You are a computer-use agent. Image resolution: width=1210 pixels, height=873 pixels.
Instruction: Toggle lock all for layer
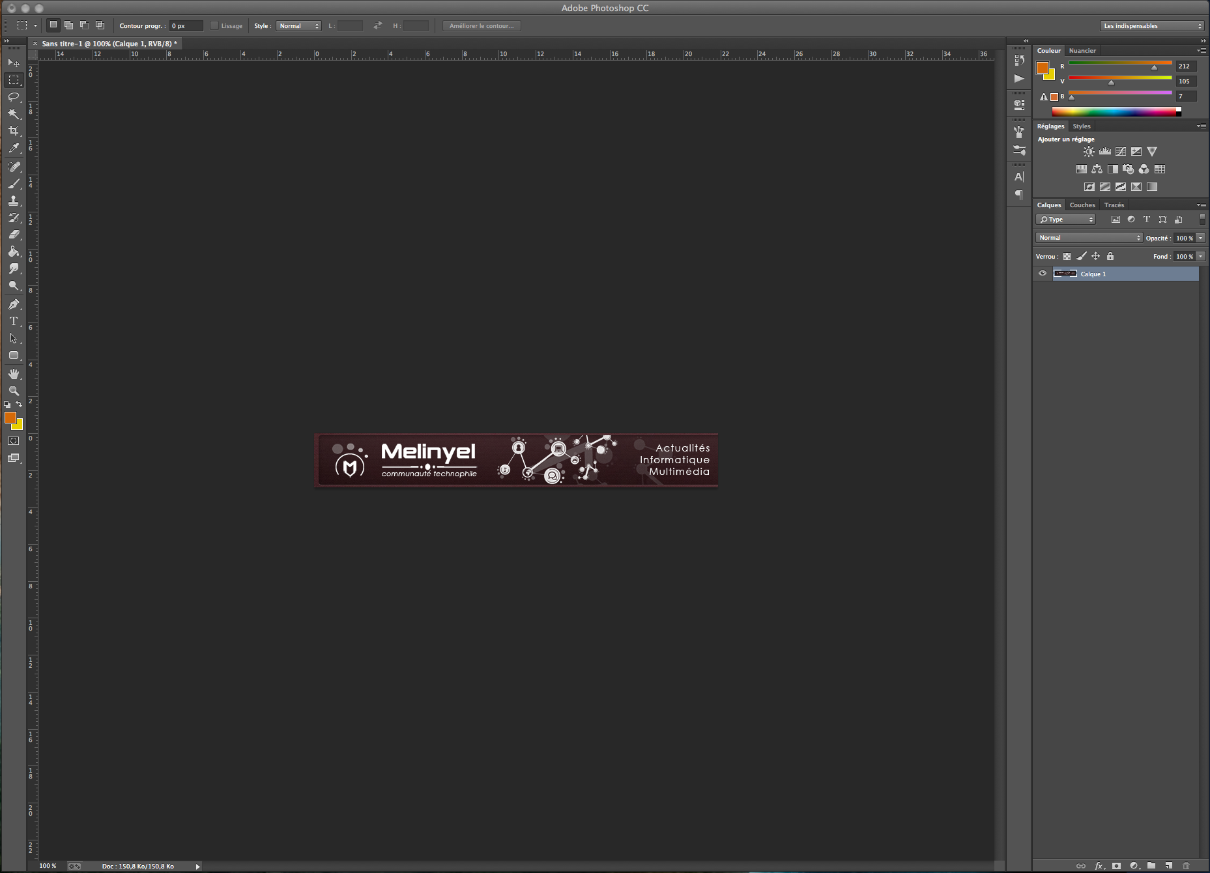coord(1110,257)
